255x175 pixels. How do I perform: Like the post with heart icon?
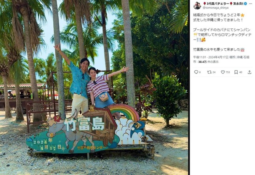tap(223, 72)
